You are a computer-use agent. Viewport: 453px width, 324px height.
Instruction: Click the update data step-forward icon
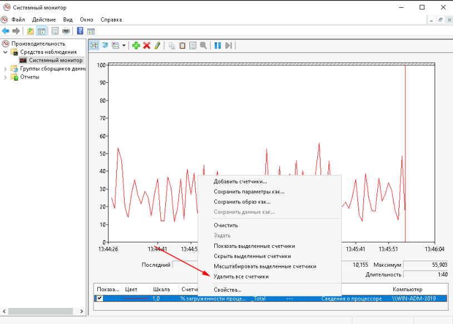click(229, 46)
